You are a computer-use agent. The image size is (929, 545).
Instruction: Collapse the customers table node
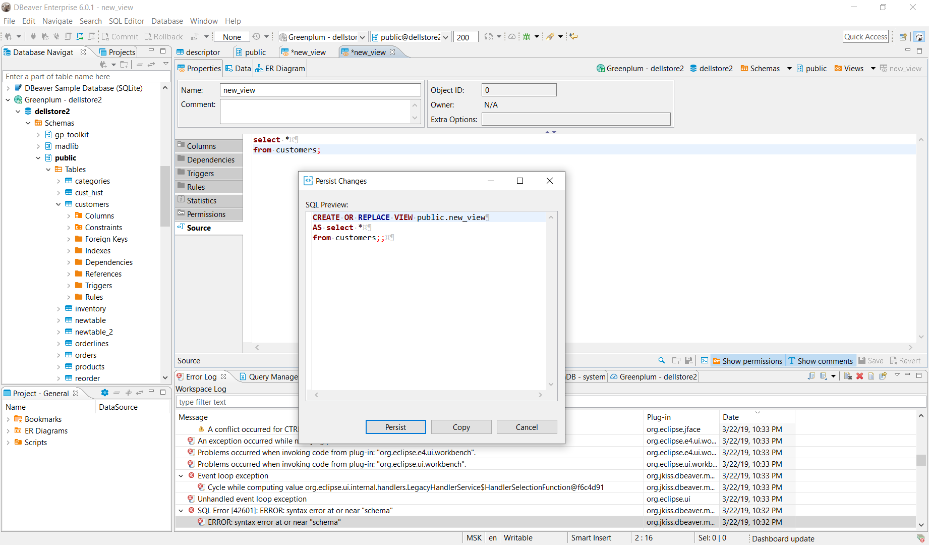[x=59, y=204]
